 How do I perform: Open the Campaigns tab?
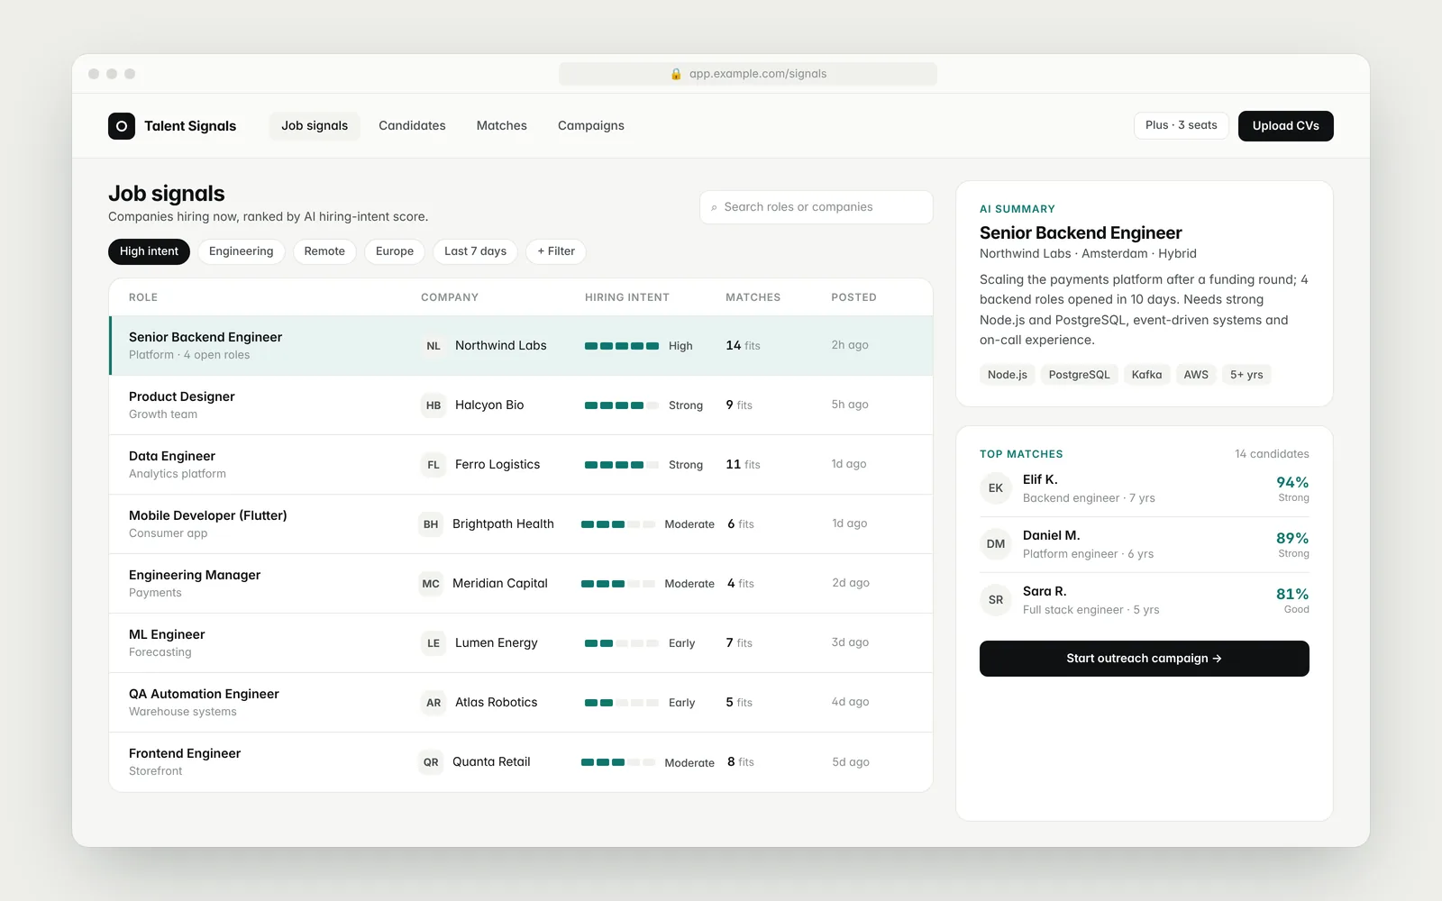point(591,126)
